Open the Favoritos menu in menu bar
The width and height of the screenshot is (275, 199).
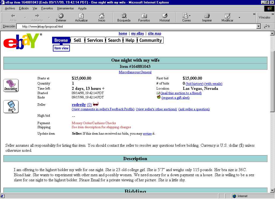click(47, 8)
